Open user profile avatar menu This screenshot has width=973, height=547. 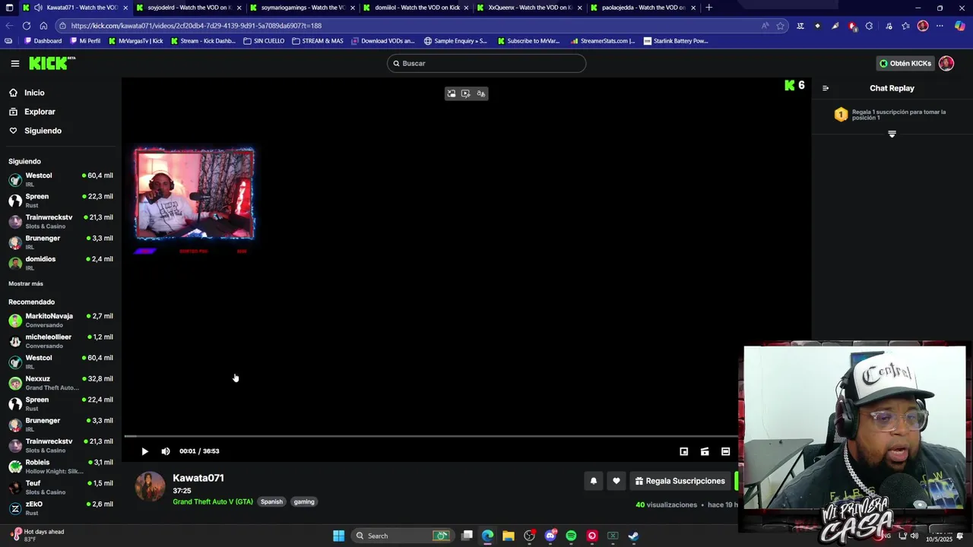pyautogui.click(x=946, y=63)
